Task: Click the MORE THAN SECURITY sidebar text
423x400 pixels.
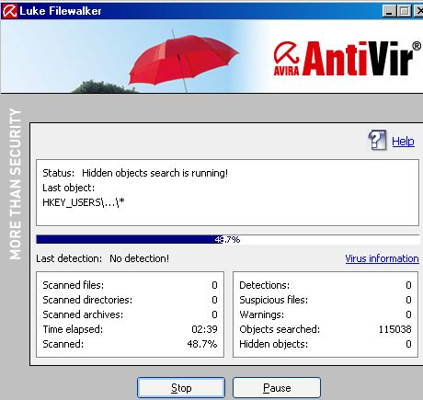Action: pos(16,184)
